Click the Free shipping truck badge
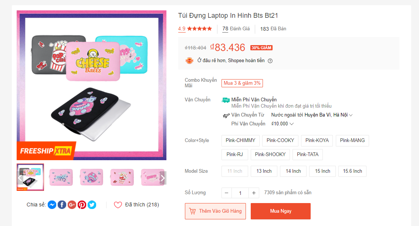This screenshot has width=419, height=226. [x=226, y=100]
